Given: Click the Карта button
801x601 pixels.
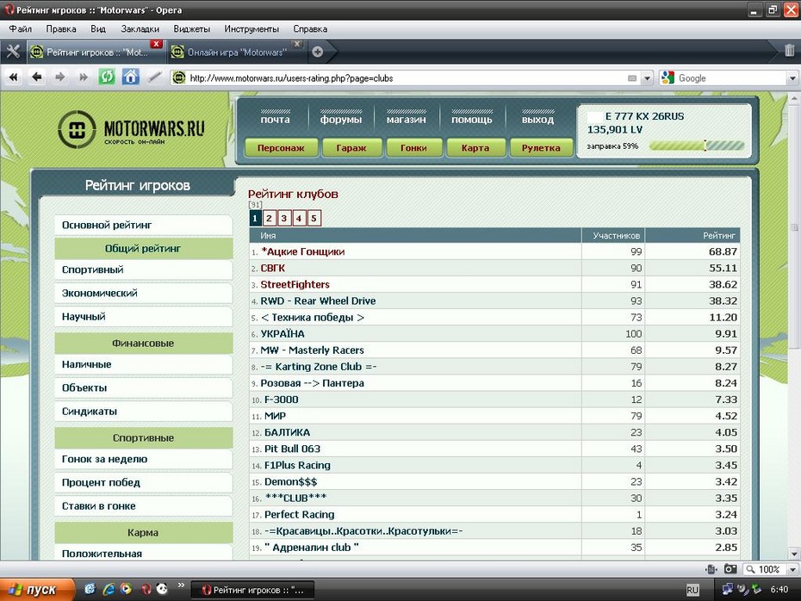Looking at the screenshot, I should (x=475, y=147).
